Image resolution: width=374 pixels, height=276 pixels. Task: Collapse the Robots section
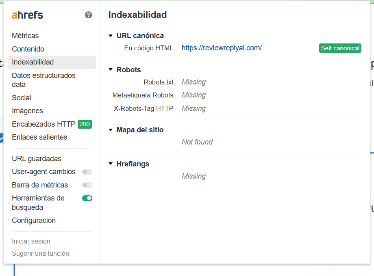pyautogui.click(x=111, y=70)
